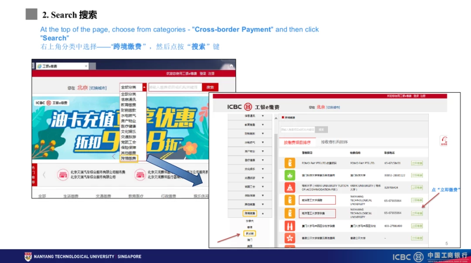Click the left arrow of the merchant carousel

44,175
